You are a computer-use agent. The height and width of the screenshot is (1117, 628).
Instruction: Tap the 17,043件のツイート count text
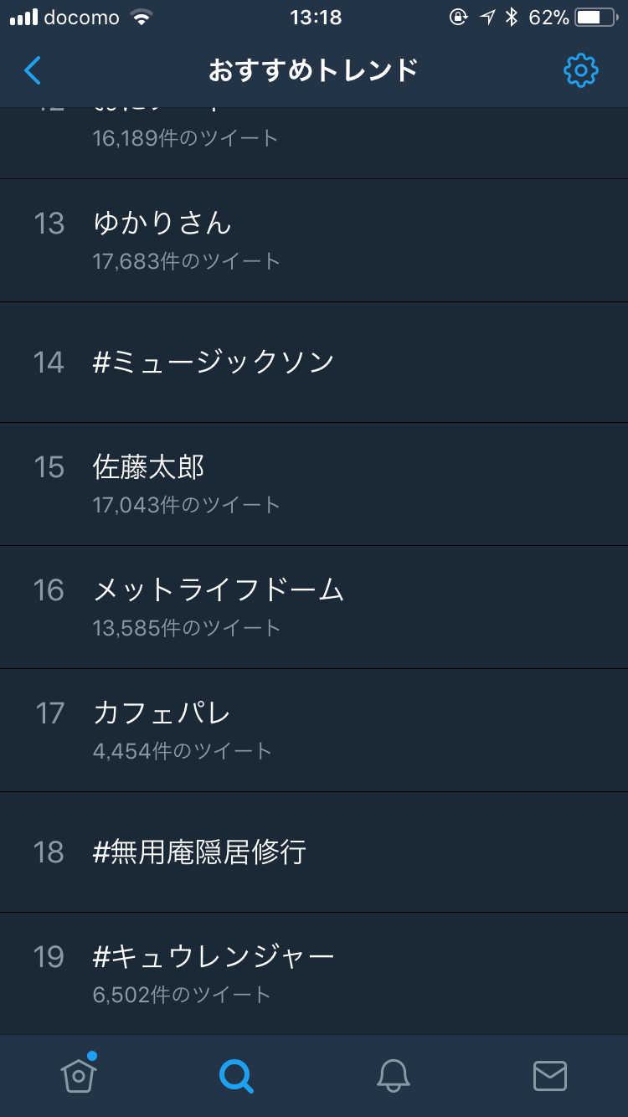(x=186, y=505)
